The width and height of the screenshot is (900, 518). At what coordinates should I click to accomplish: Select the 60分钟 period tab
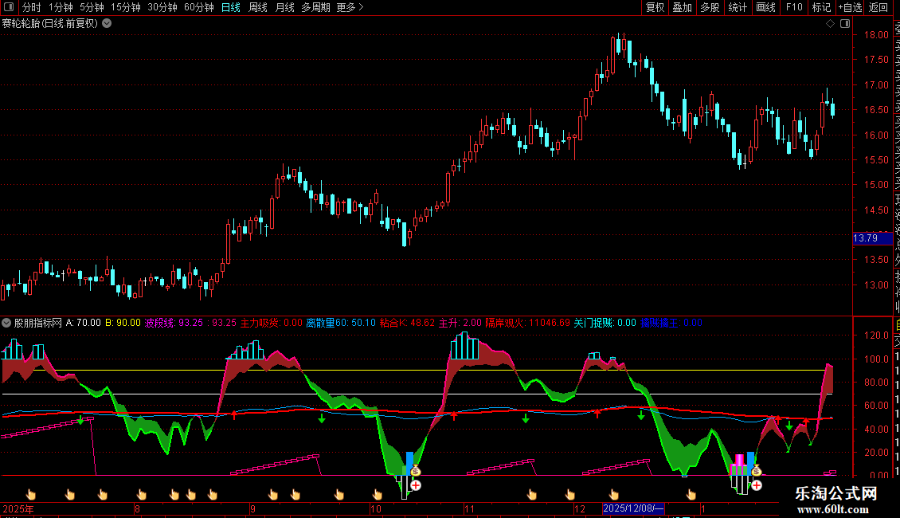pos(198,7)
